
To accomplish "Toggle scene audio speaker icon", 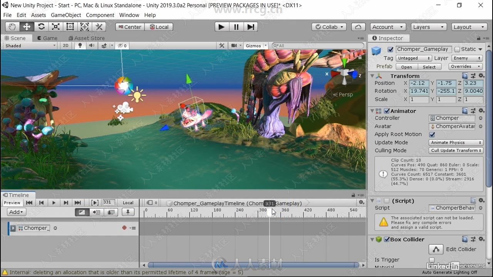I will [x=92, y=45].
